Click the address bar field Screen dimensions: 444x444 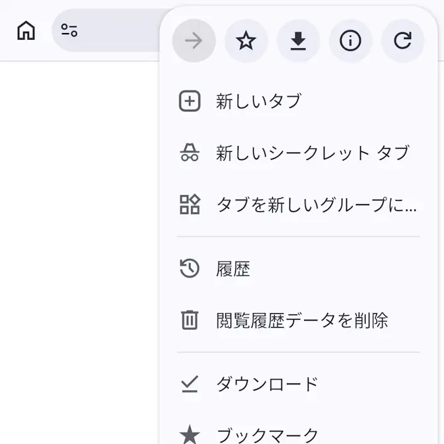[x=108, y=30]
